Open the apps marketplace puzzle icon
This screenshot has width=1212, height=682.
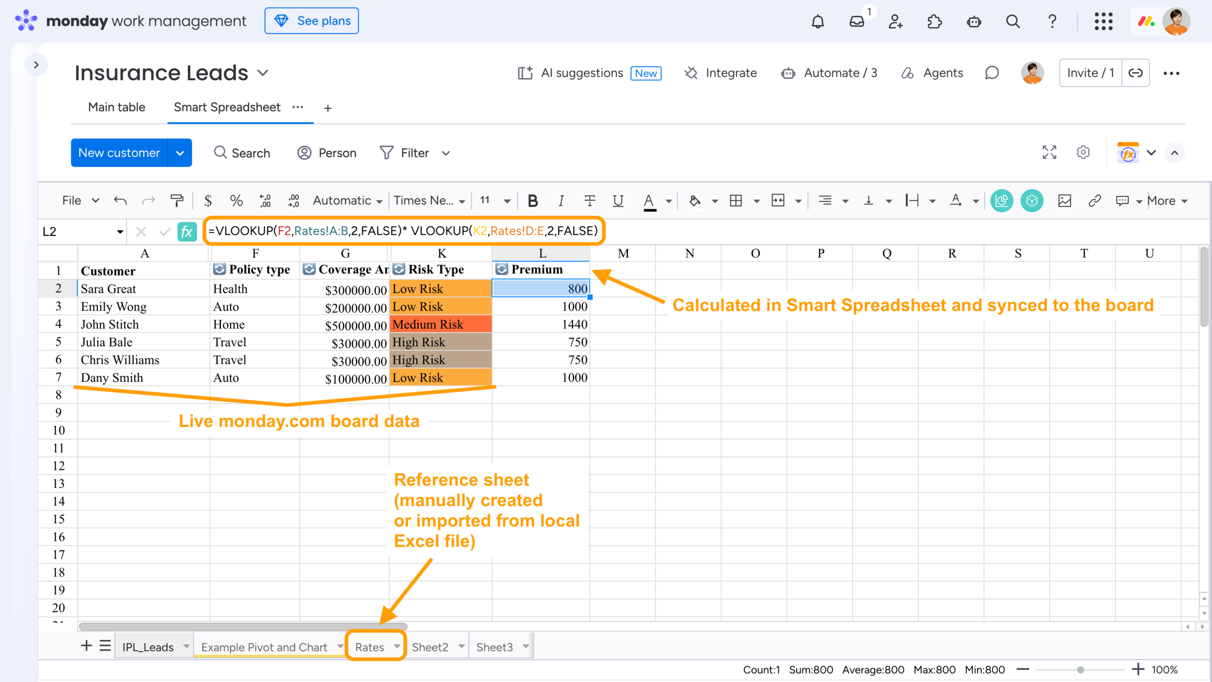935,21
